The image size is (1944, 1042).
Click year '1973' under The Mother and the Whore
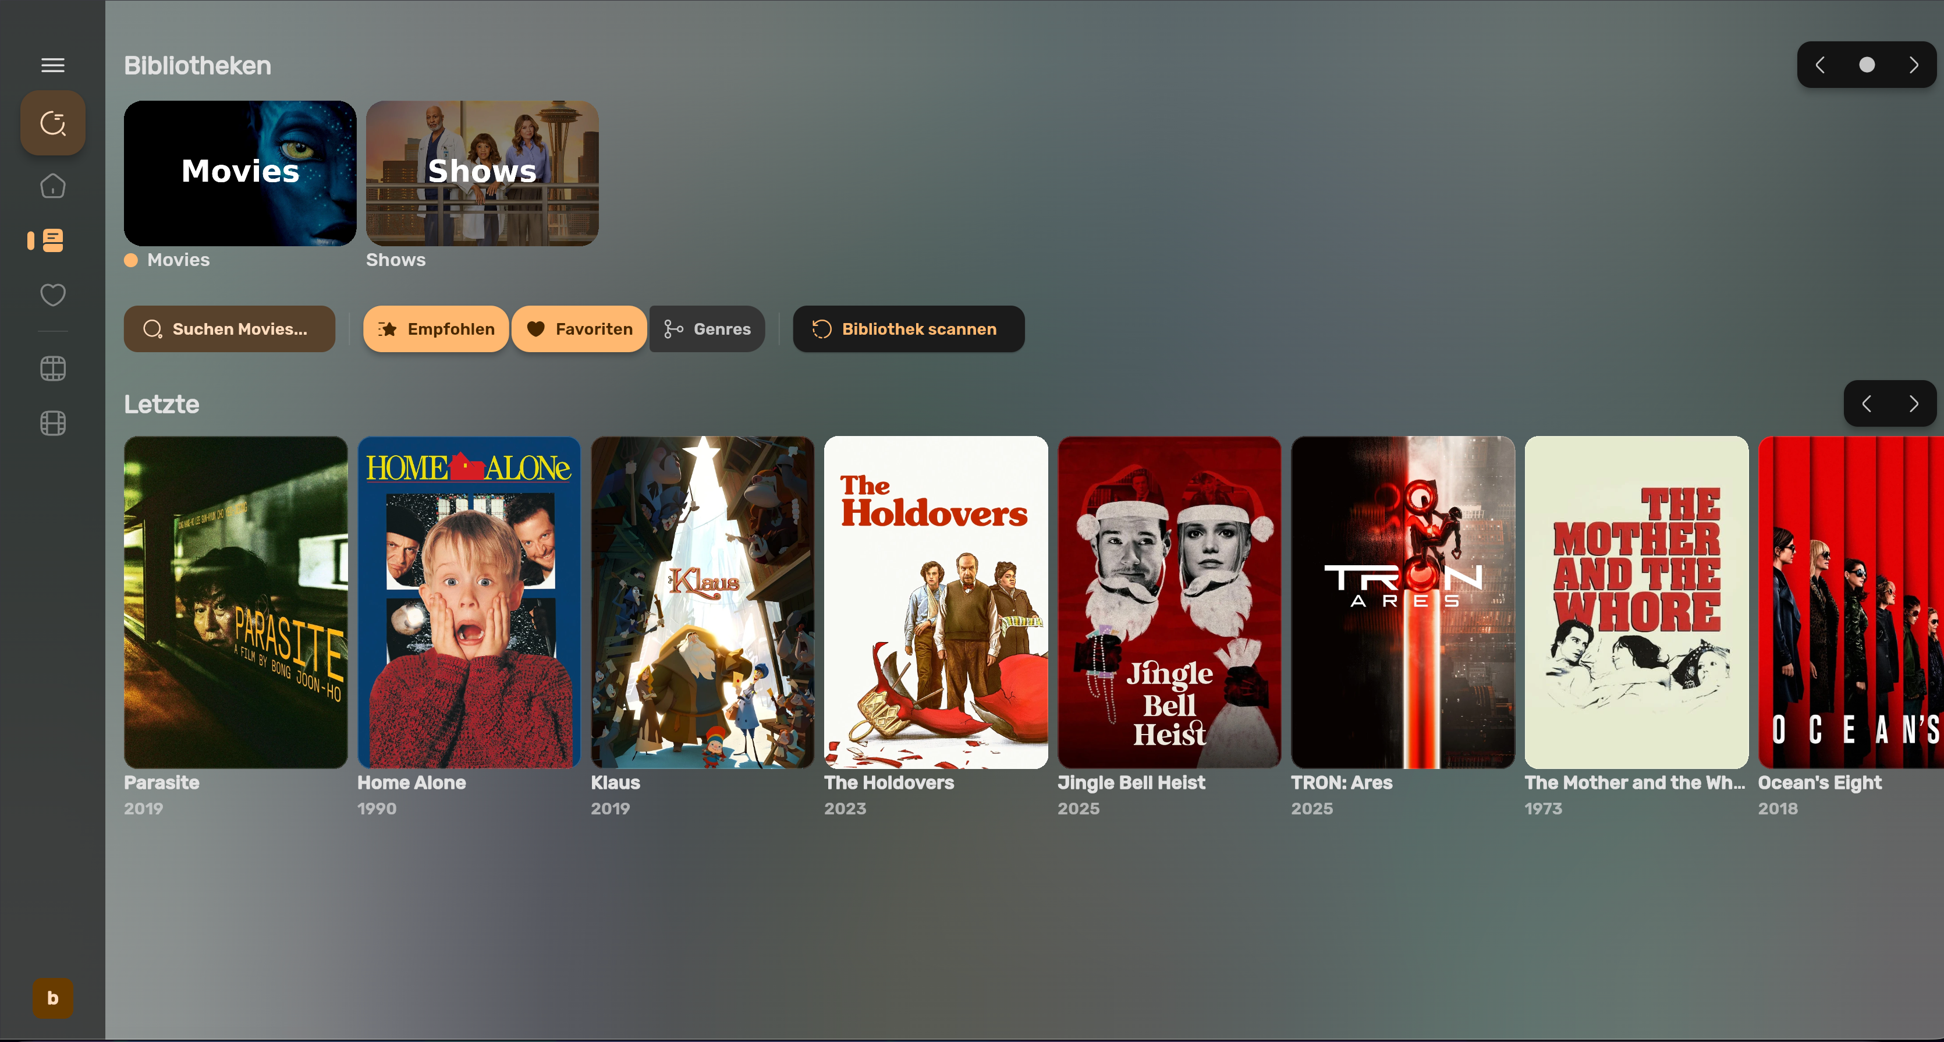(x=1544, y=808)
